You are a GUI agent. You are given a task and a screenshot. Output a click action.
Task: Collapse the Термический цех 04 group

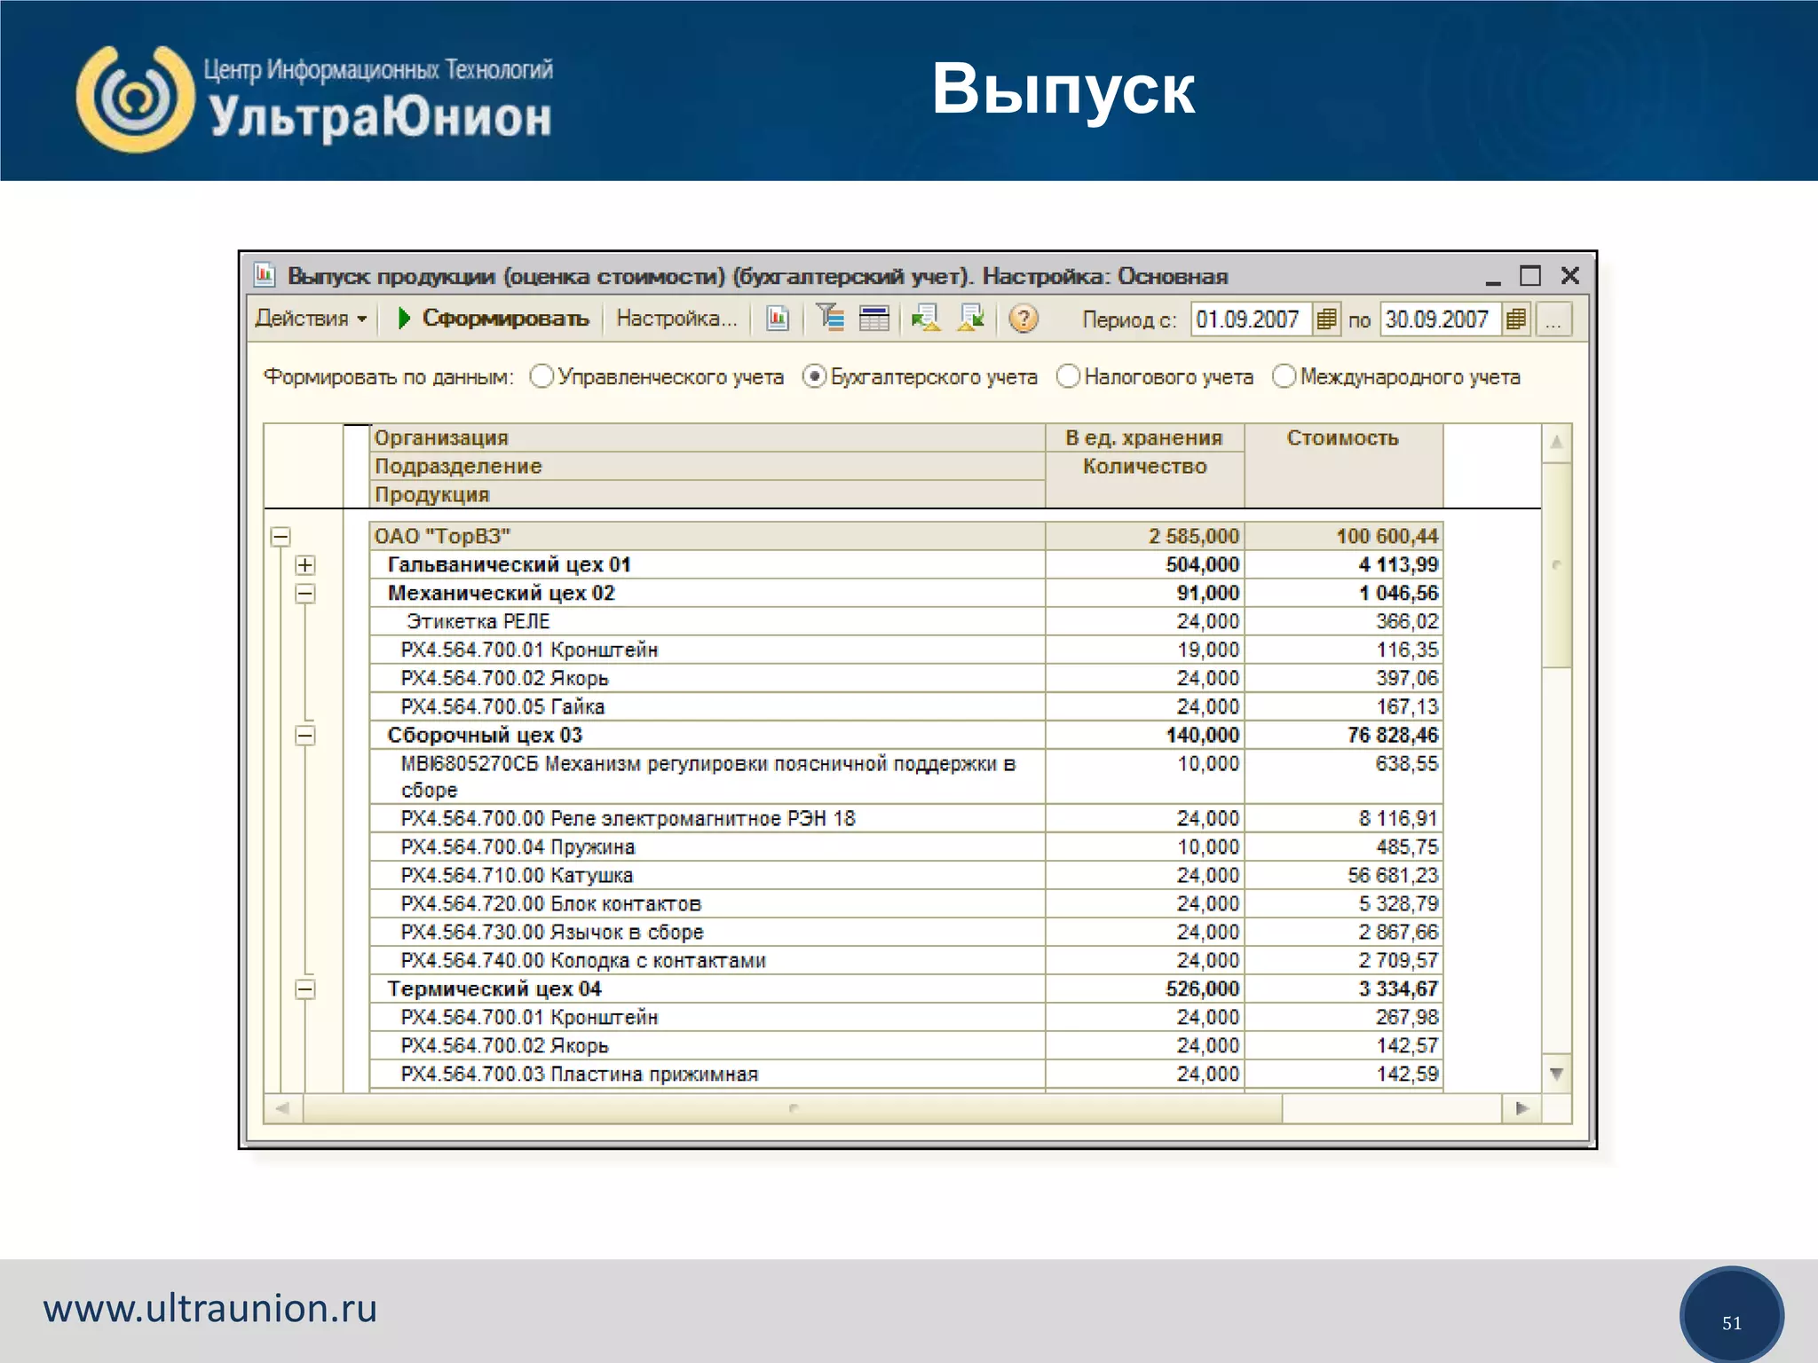[x=305, y=989]
